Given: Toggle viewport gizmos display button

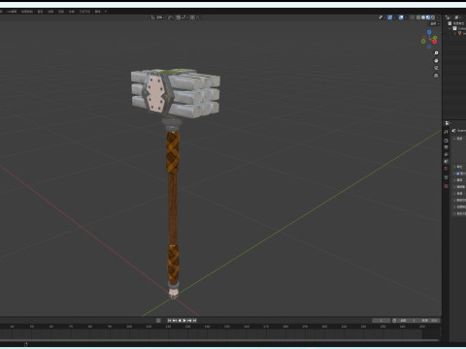Looking at the screenshot, I should tap(390, 17).
